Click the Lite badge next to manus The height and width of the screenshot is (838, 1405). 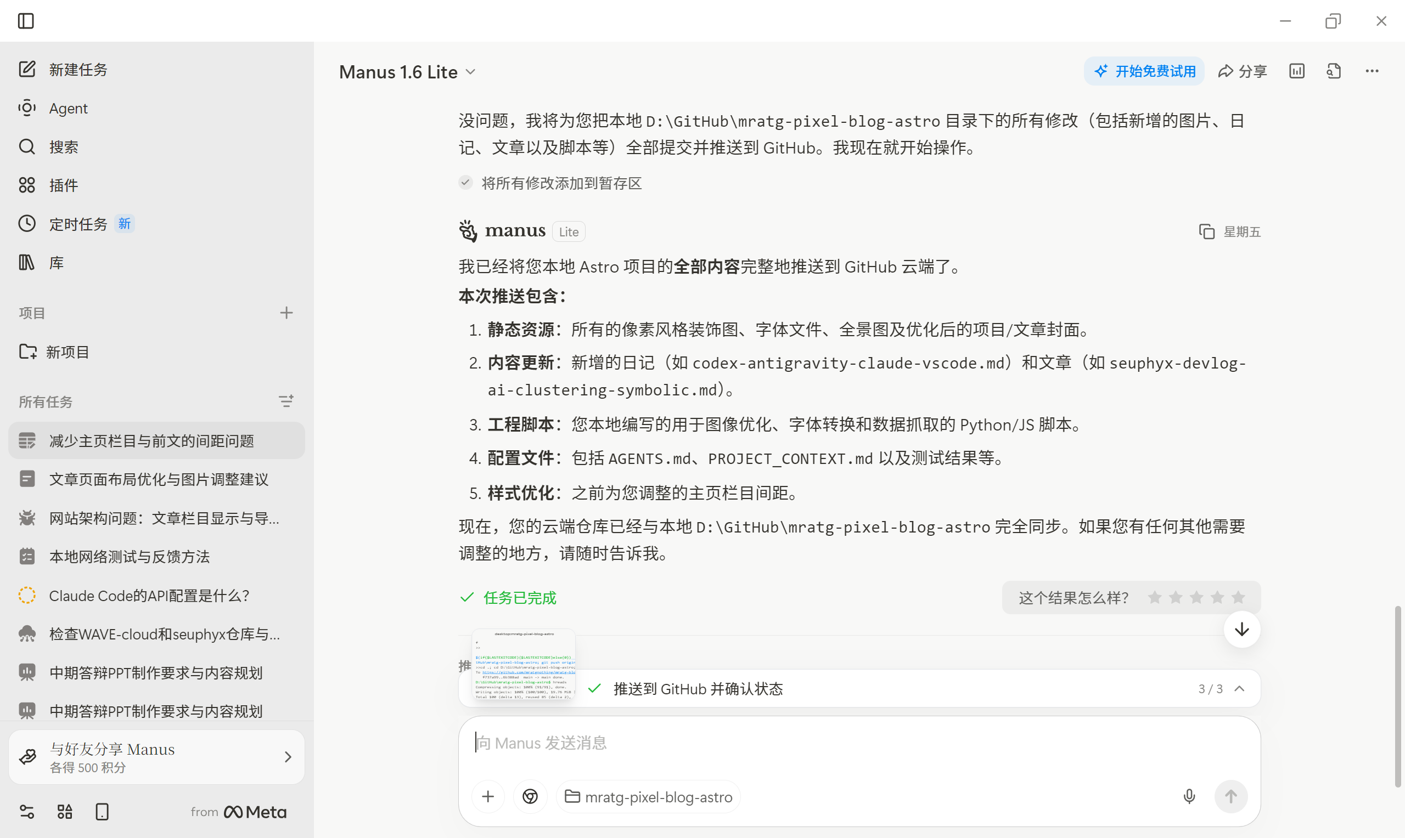point(569,231)
